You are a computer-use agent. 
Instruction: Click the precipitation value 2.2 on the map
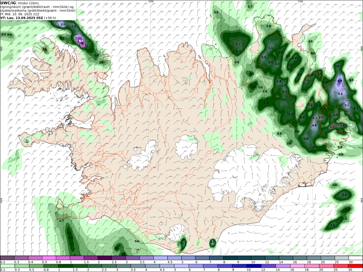290,114
